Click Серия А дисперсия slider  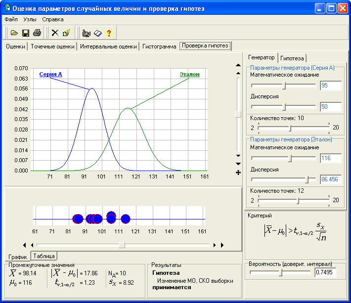[x=284, y=107]
